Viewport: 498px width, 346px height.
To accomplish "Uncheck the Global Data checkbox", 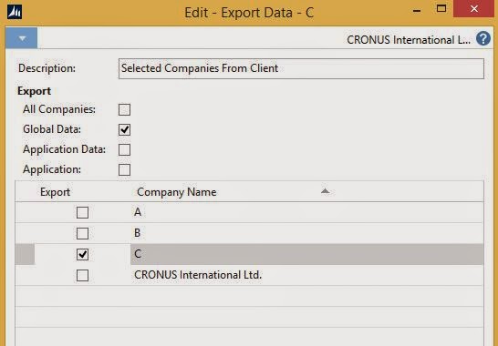I will (x=124, y=129).
